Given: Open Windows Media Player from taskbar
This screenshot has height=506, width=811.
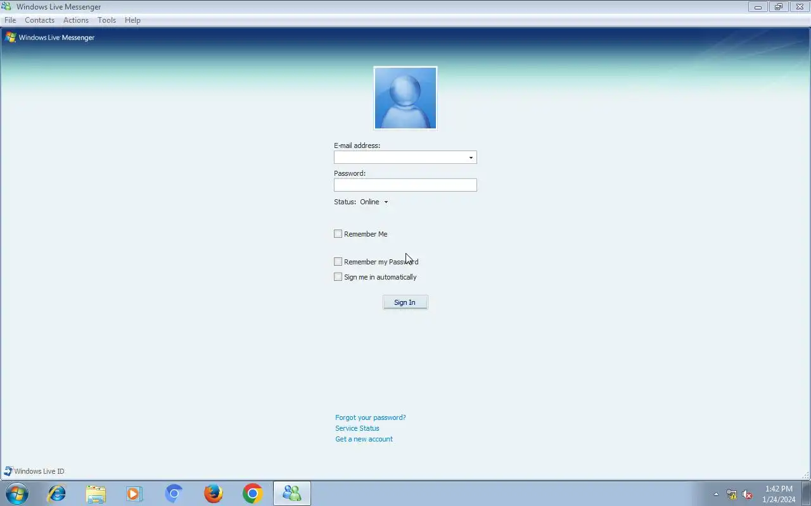Looking at the screenshot, I should click(134, 493).
